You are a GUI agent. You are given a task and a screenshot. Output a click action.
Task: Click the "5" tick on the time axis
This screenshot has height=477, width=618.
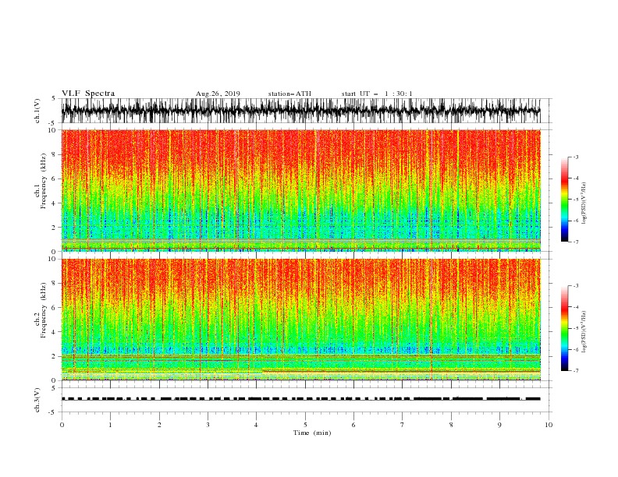pyautogui.click(x=305, y=425)
